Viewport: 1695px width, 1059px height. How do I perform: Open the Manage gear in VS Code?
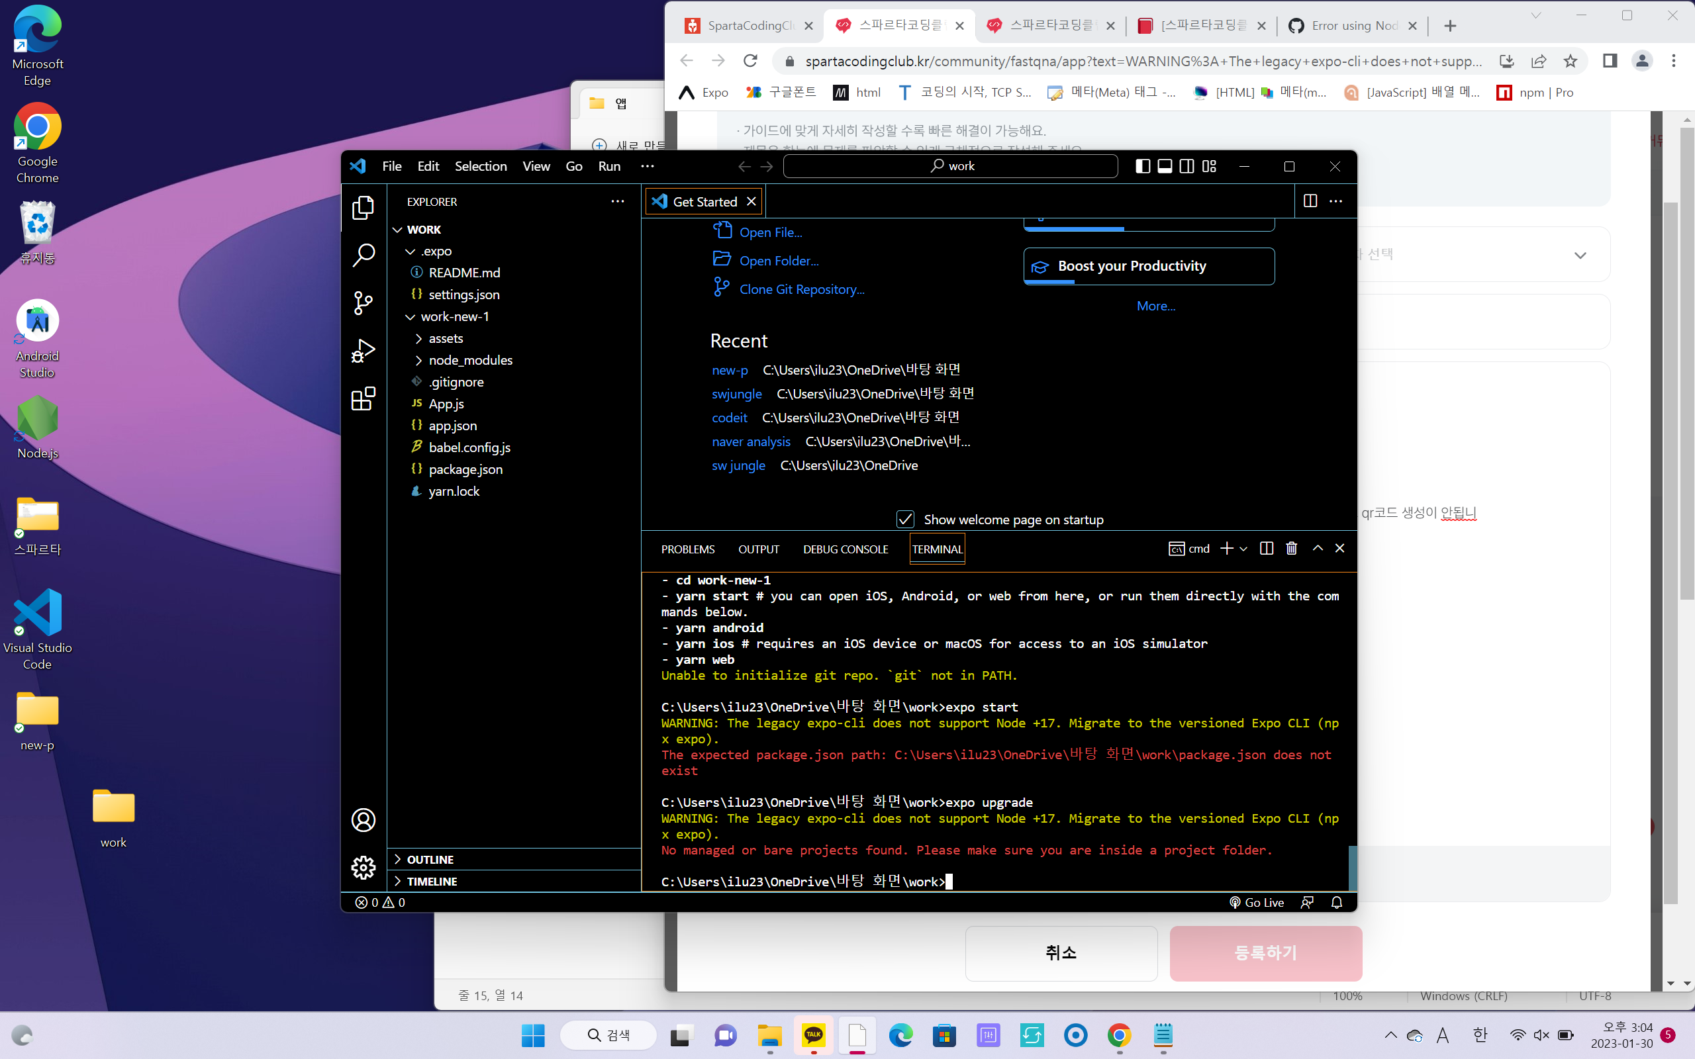pos(363,868)
